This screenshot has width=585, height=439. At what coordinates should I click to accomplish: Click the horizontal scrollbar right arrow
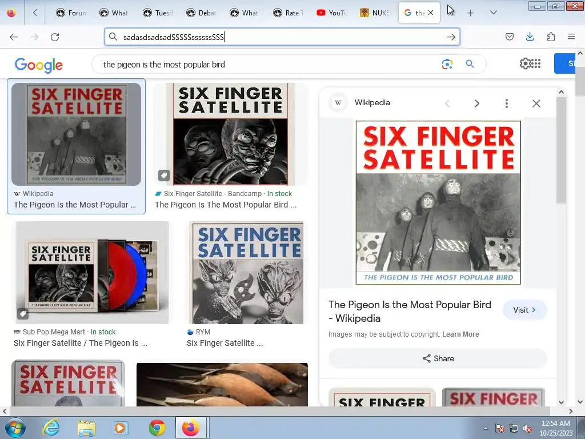pyautogui.click(x=571, y=412)
